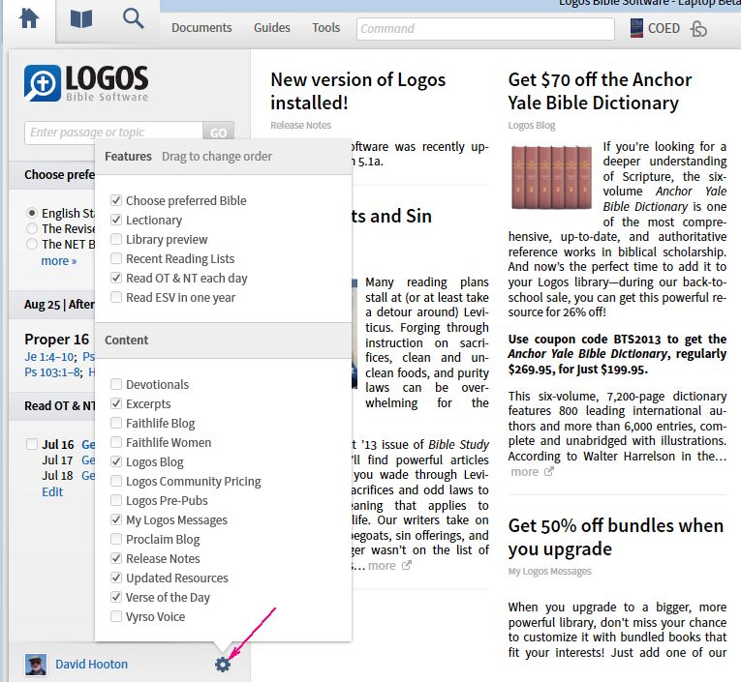Open the Ps 103:1–8 lectionary reading
Image resolution: width=741 pixels, height=682 pixels.
point(52,372)
